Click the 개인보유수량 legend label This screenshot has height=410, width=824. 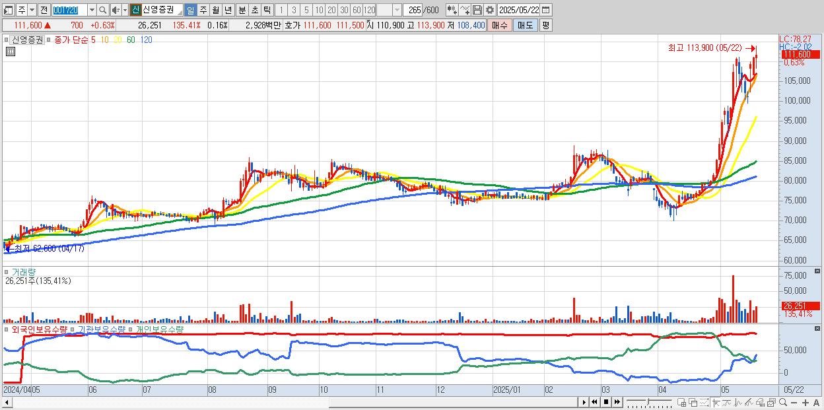(159, 329)
